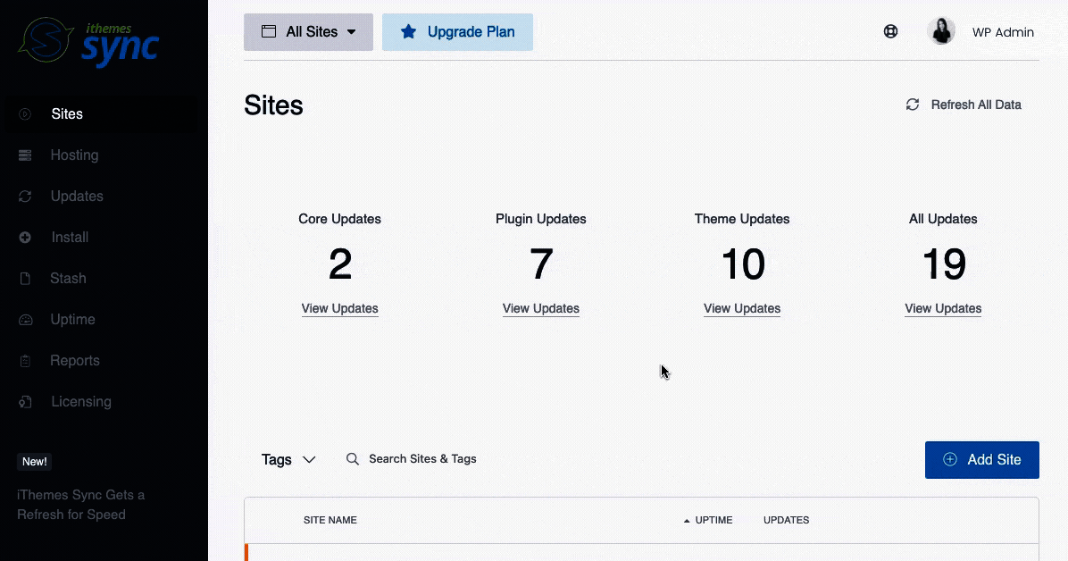
Task: Click Refresh All Data
Action: (964, 105)
